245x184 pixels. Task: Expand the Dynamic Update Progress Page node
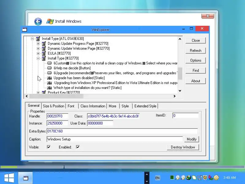click(38, 44)
